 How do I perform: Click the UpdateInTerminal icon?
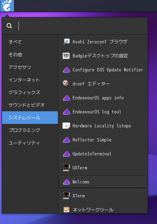(x=66, y=154)
